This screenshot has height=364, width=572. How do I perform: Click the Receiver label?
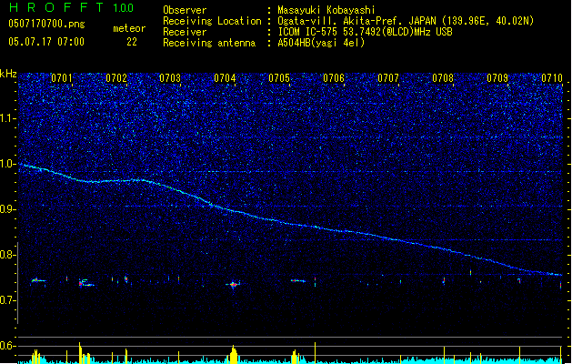pyautogui.click(x=185, y=32)
